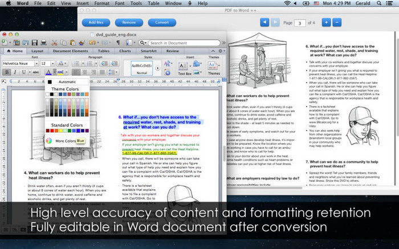
Task: Click the numbered list icon
Action: pos(89,63)
